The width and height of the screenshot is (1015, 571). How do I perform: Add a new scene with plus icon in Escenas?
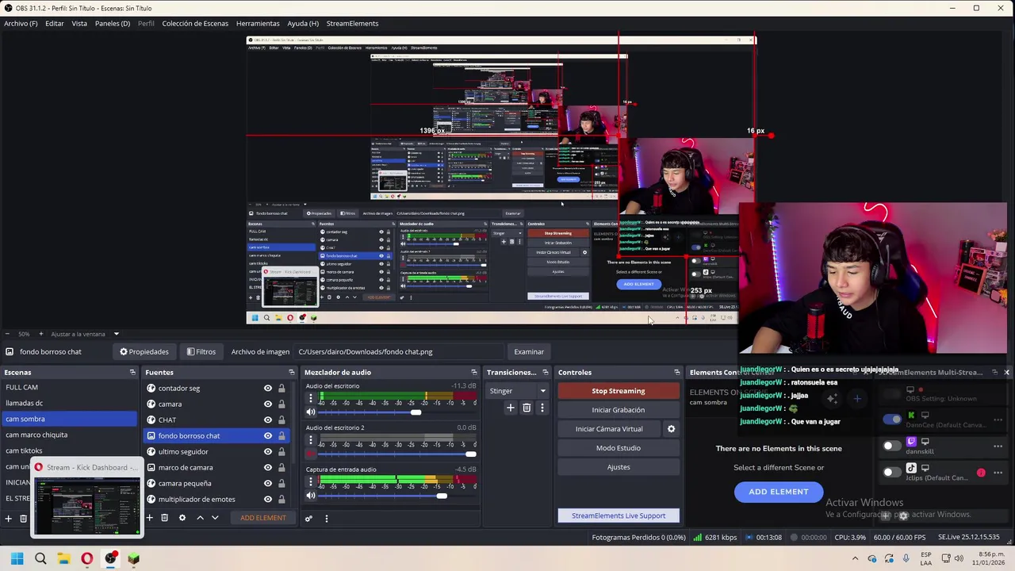(9, 519)
